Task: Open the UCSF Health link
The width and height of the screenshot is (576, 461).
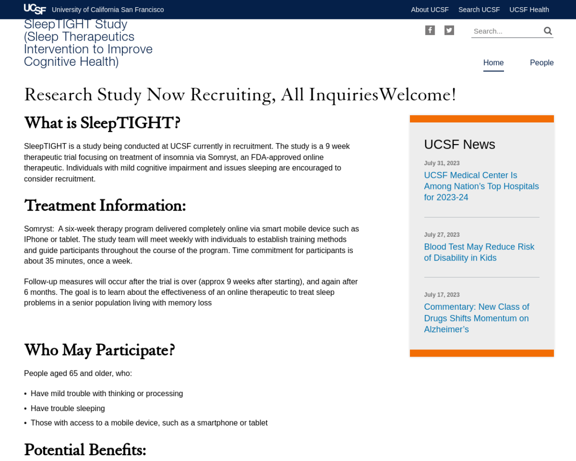Action: pos(529,9)
